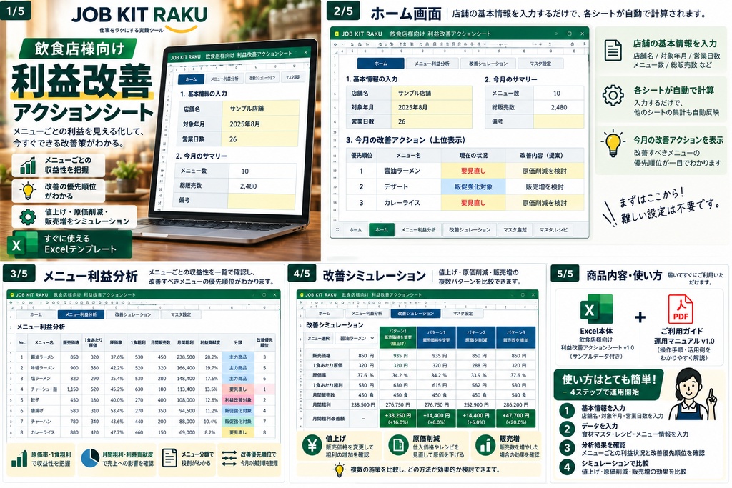The height and width of the screenshot is (488, 732).
Task: Click the 店舗名 field with サンプル店舗 in the 2/5 window
Action: [431, 94]
